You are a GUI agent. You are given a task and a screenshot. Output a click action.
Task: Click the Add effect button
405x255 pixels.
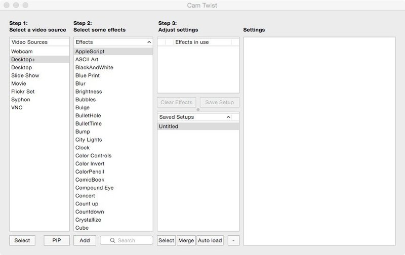85,240
